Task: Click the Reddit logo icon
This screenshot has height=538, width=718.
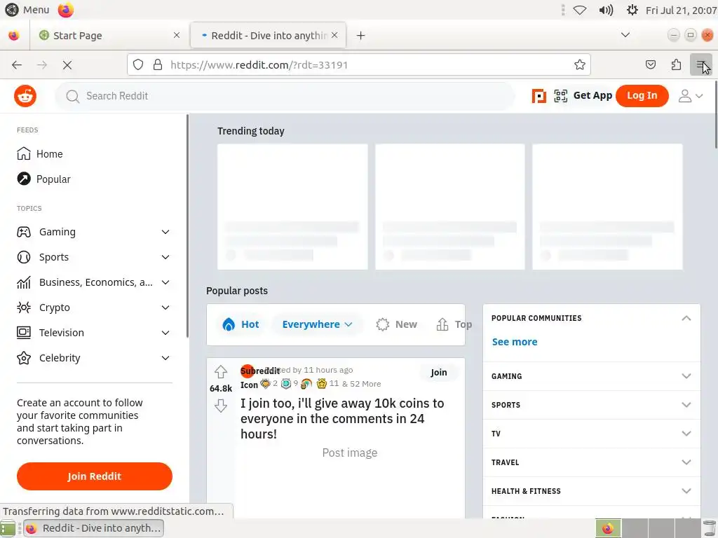Action: pyautogui.click(x=25, y=96)
